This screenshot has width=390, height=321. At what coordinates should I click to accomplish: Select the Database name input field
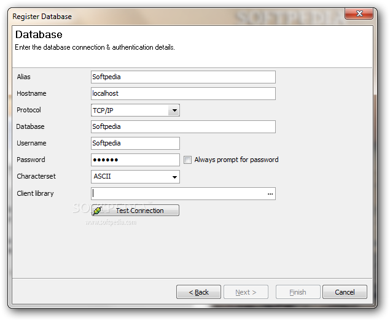(183, 127)
